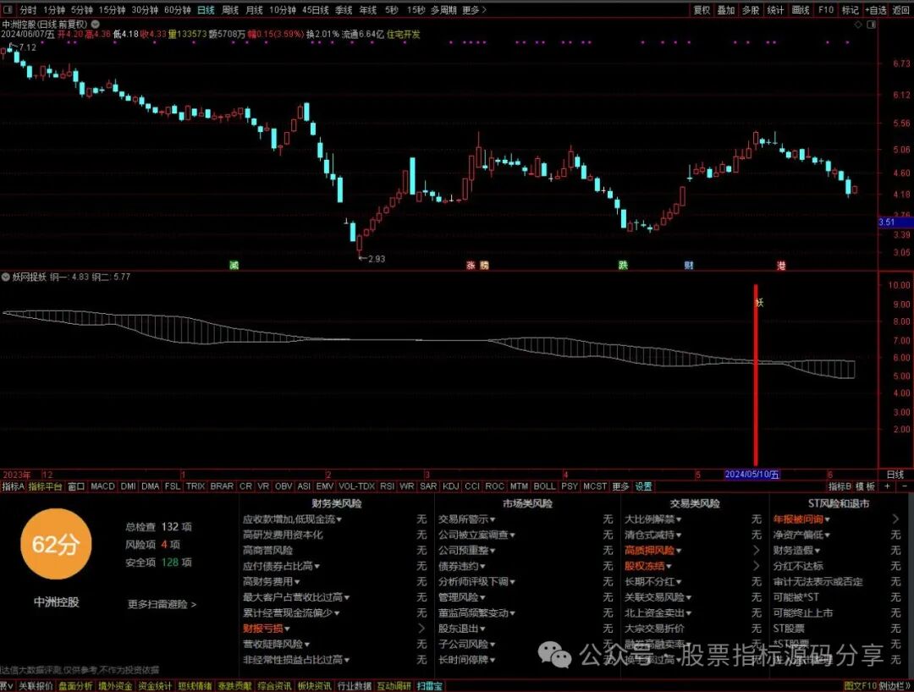The image size is (914, 692).
Task: Select the 5分钟 period
Action: 81,10
